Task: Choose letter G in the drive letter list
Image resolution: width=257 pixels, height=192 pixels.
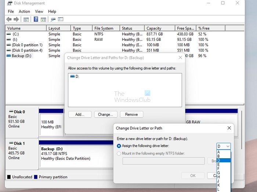Action: (224, 173)
